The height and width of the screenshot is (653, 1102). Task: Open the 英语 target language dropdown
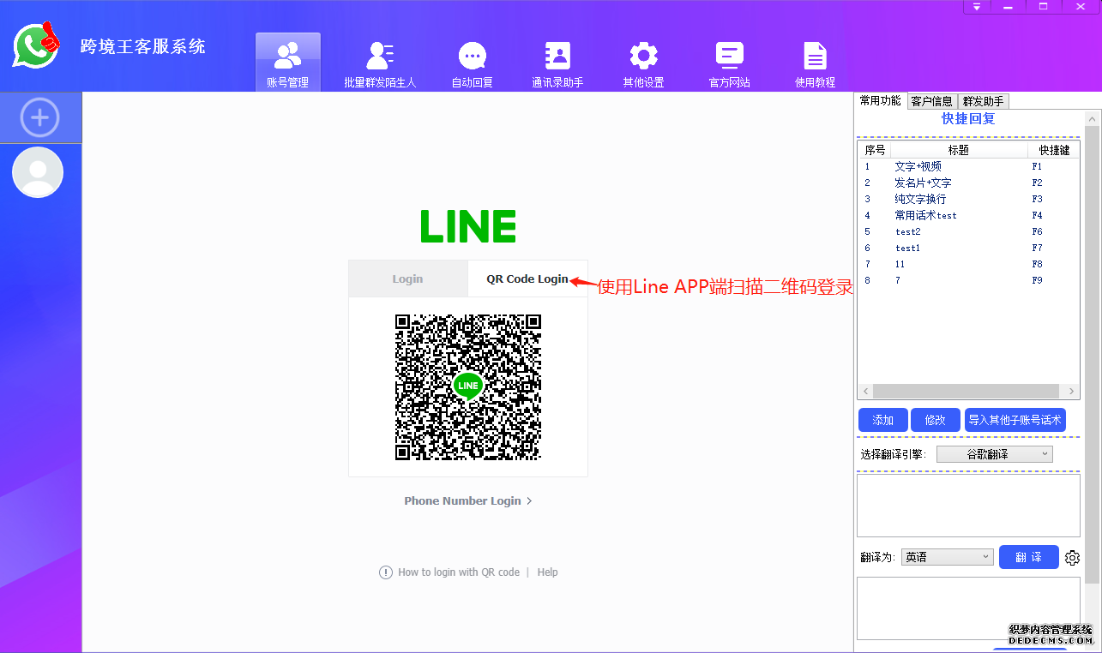[x=947, y=556]
